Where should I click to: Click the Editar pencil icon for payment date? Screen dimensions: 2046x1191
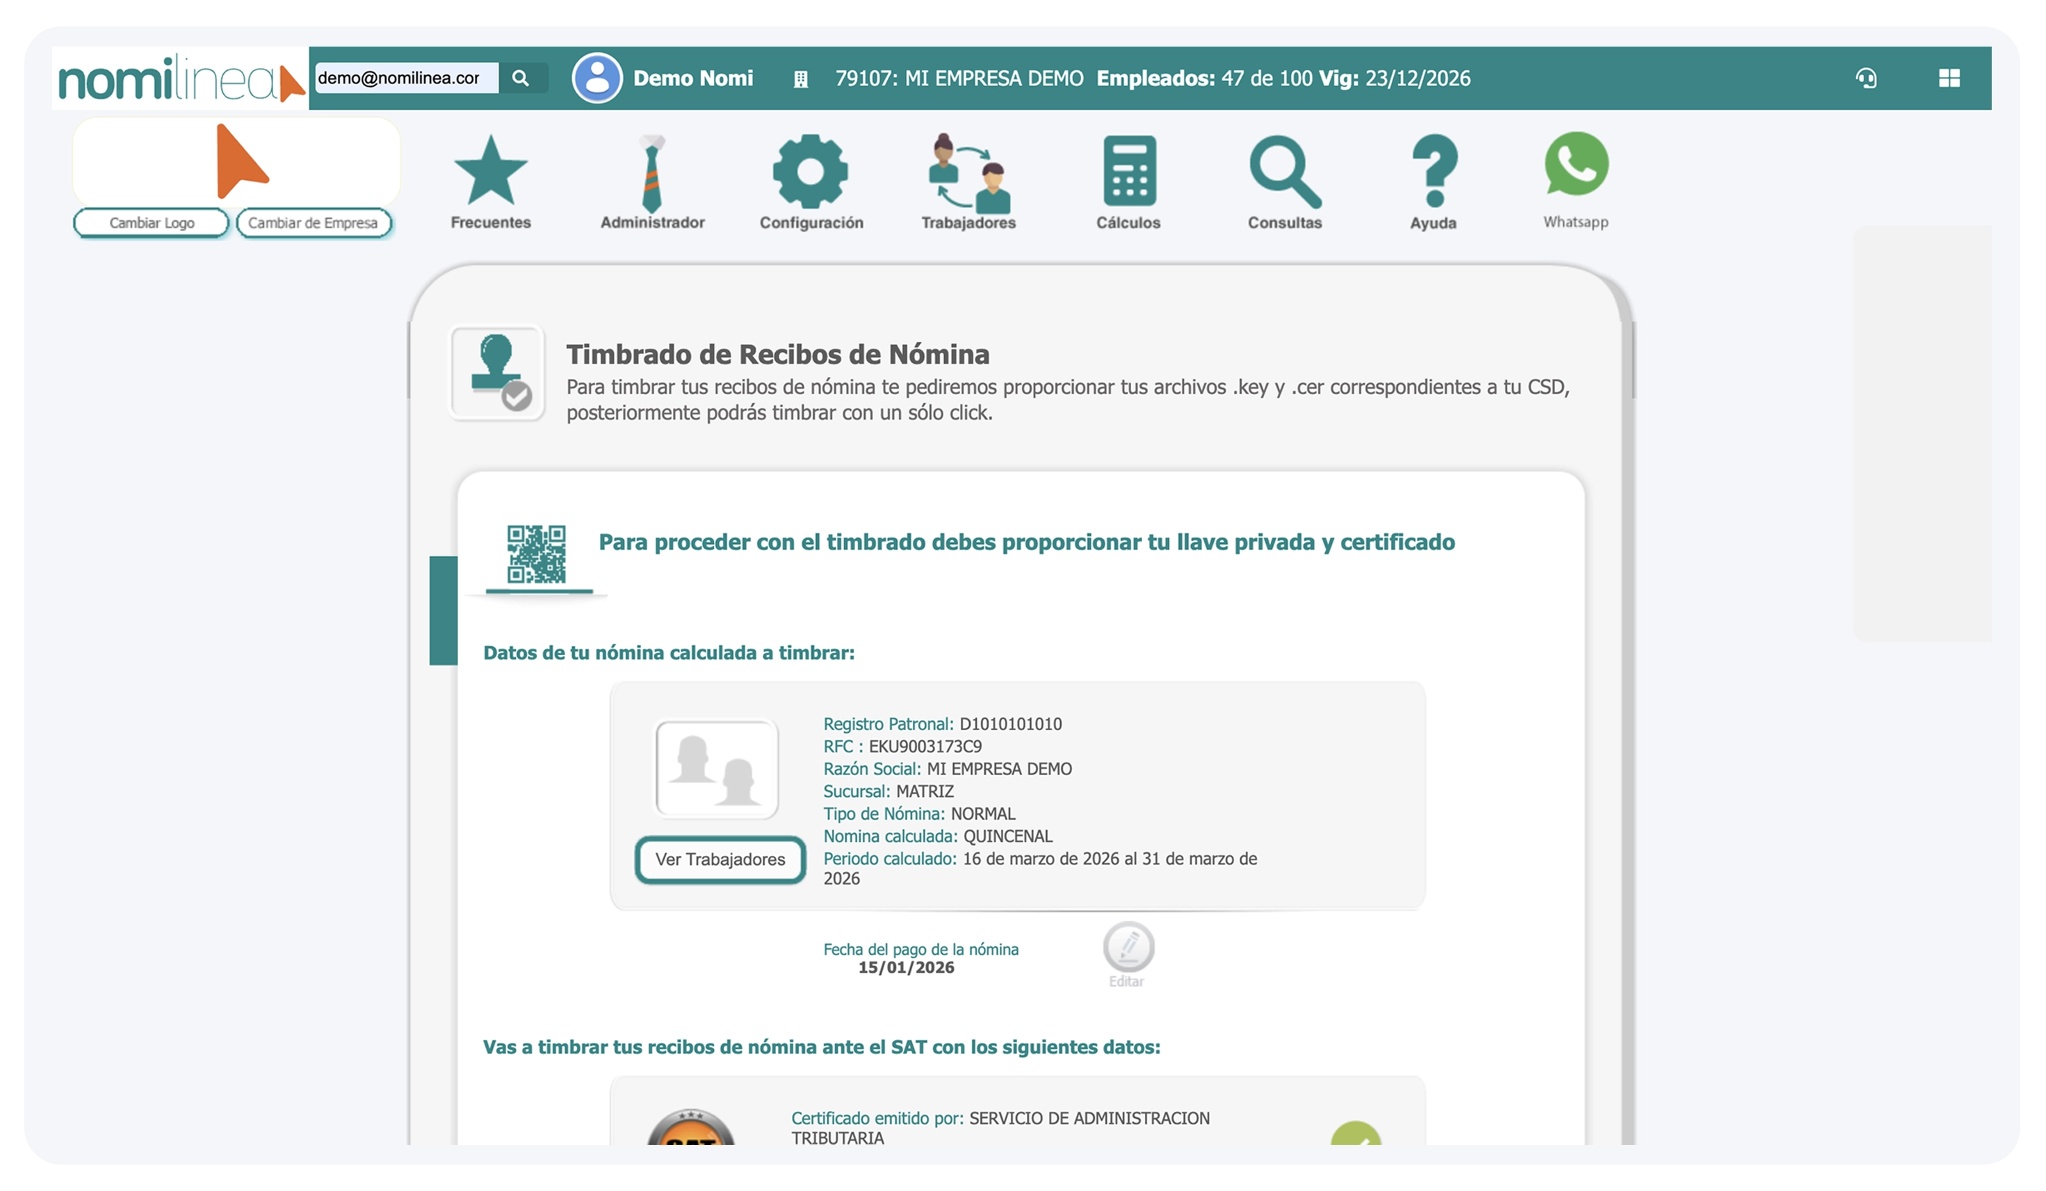pos(1128,948)
